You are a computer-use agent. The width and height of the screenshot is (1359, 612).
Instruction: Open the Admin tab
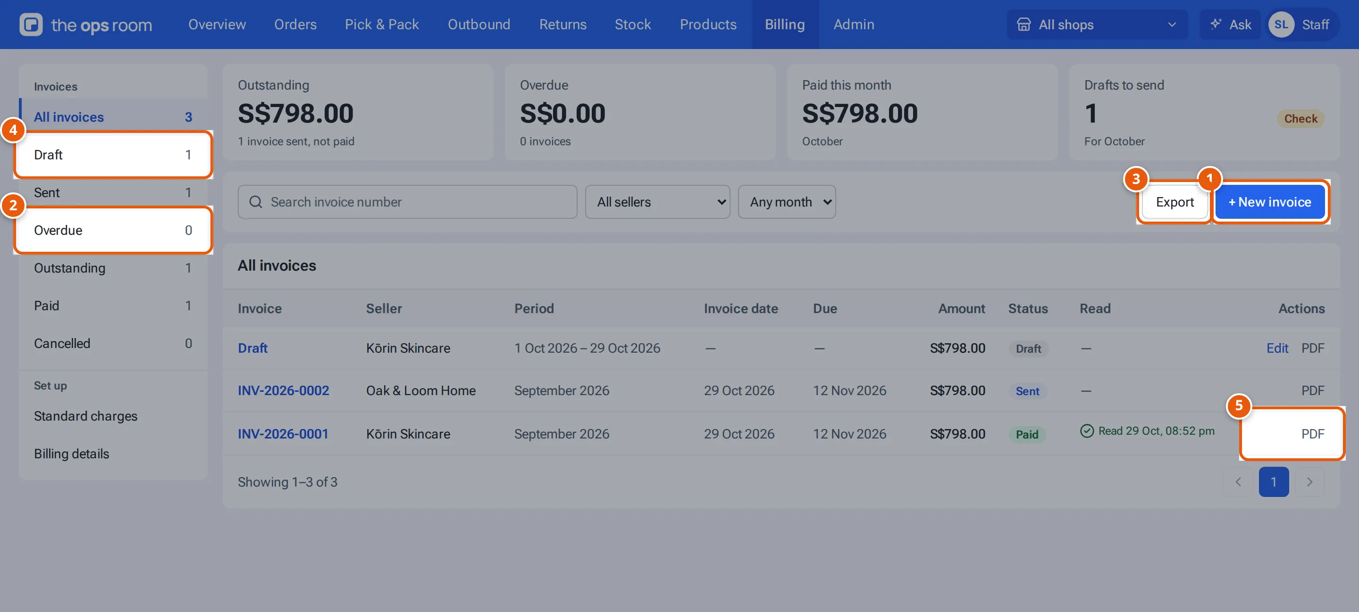point(854,25)
